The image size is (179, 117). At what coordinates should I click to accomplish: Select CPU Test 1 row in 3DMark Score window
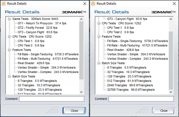(x=31, y=41)
